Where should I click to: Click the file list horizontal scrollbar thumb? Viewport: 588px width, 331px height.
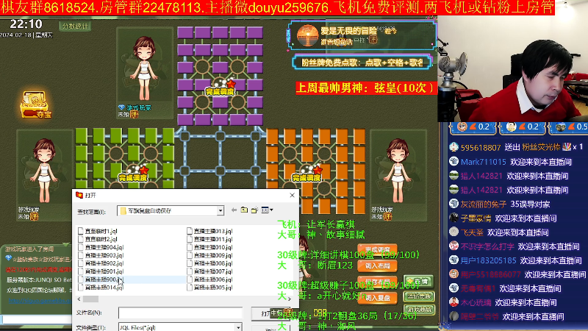[x=90, y=299]
